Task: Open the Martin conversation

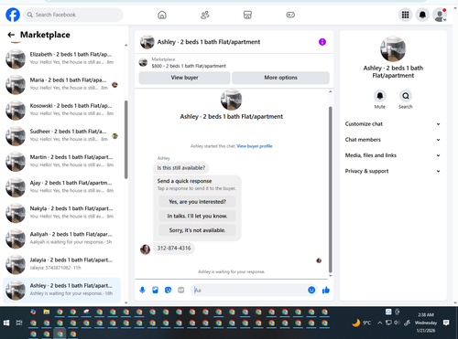Action: coord(61,161)
